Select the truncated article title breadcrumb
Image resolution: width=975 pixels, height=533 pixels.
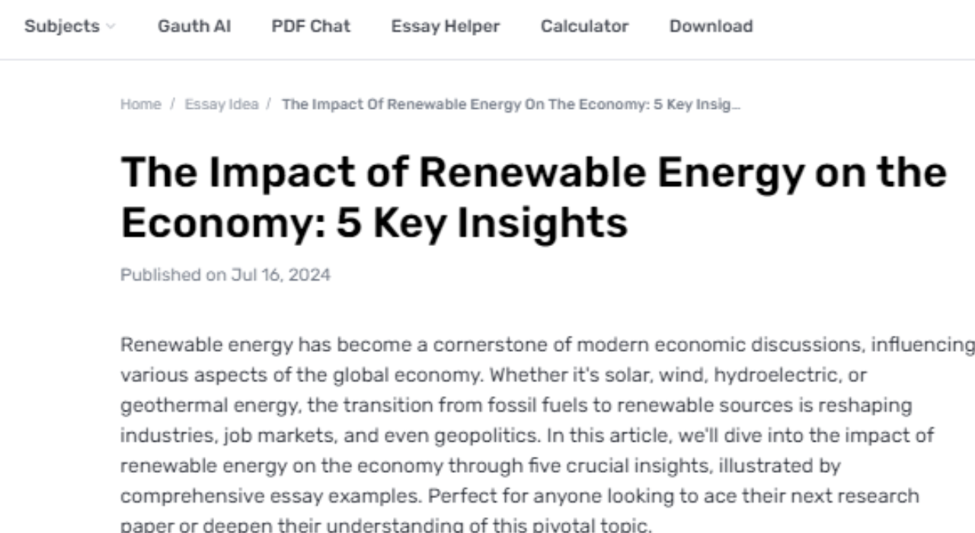pos(510,104)
